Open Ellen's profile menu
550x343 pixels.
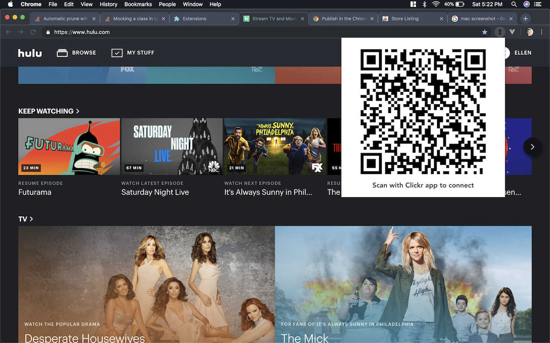pos(522,53)
